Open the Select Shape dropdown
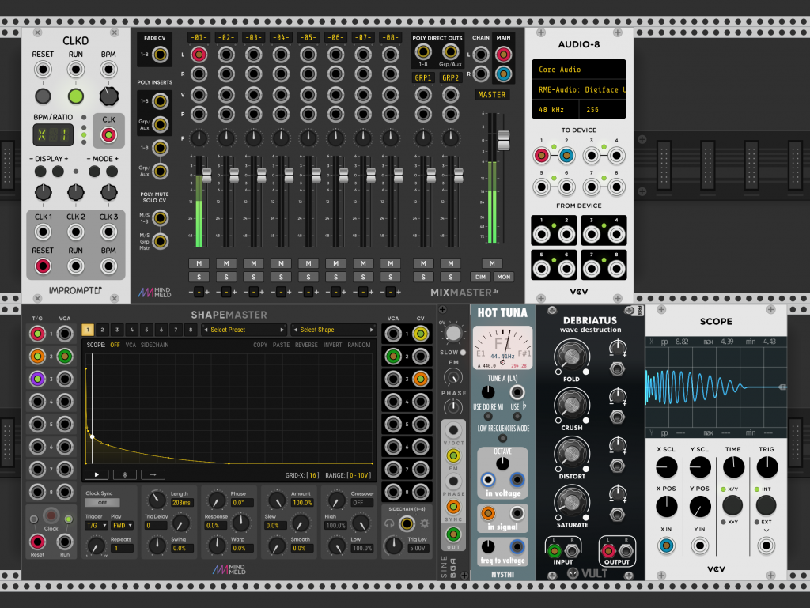This screenshot has height=608, width=810. (x=334, y=330)
